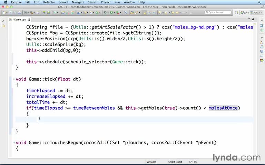Image resolution: width=265 pixels, height=165 pixels.
Task: Open the Back history dropdown arrow
Action: point(180,13)
